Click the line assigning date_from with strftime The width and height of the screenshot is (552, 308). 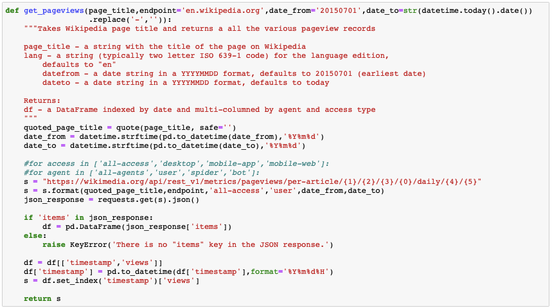(174, 137)
